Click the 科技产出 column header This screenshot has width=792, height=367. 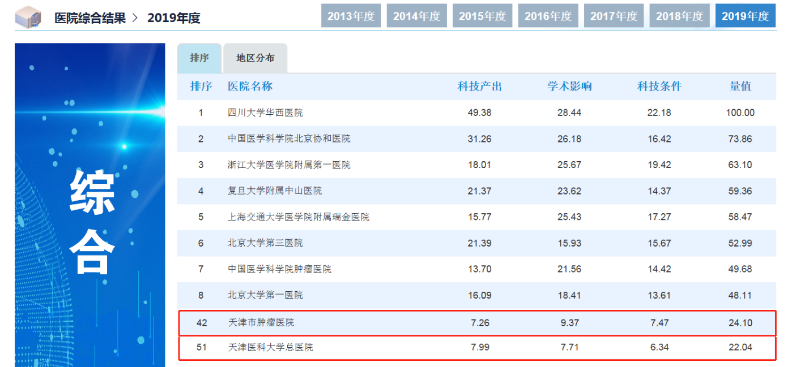[x=480, y=87]
